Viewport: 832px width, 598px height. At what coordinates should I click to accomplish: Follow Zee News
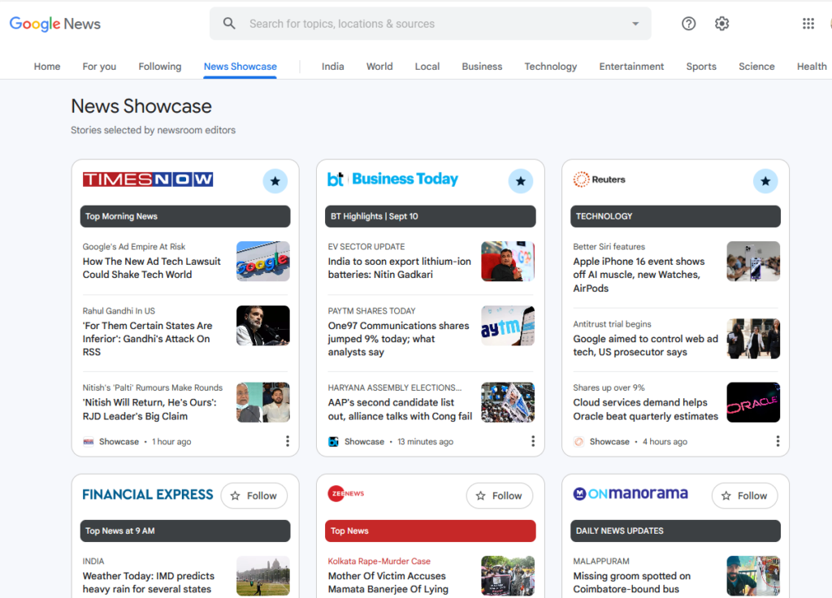tap(500, 496)
